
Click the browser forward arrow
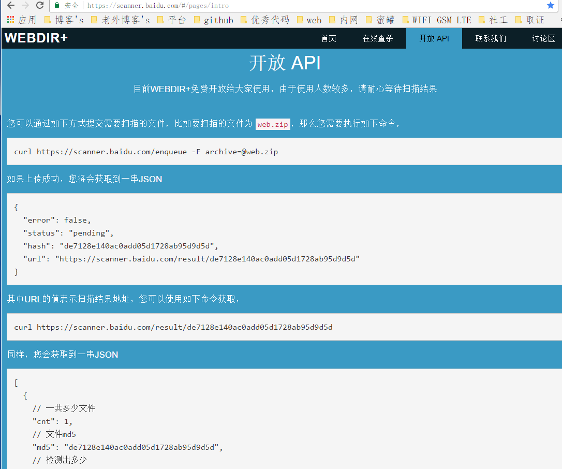pos(25,5)
